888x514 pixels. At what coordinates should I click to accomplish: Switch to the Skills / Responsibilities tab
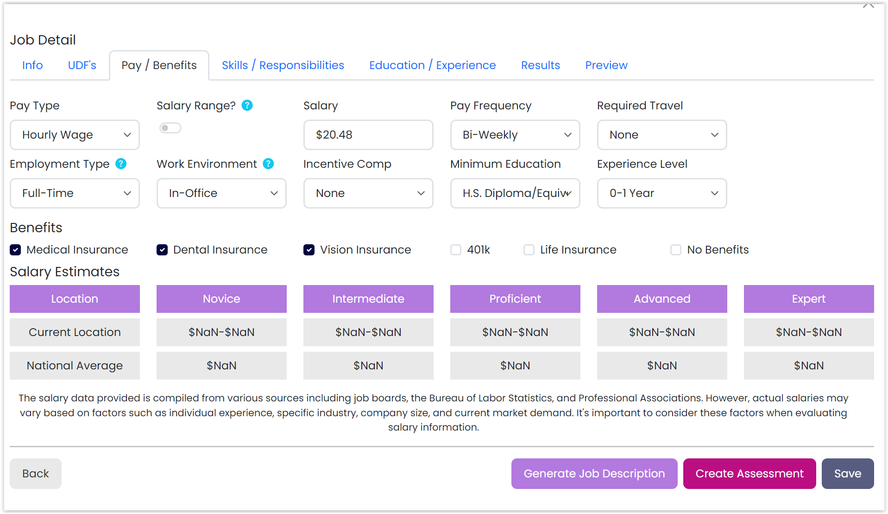pyautogui.click(x=283, y=65)
